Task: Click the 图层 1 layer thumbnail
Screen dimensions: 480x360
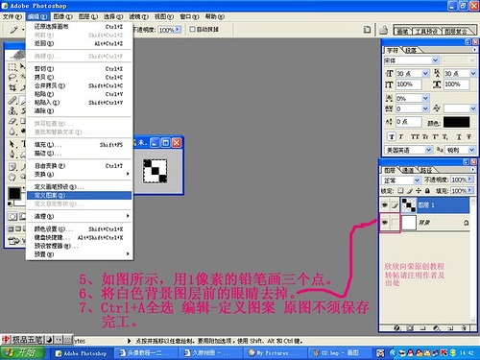Action: [409, 204]
